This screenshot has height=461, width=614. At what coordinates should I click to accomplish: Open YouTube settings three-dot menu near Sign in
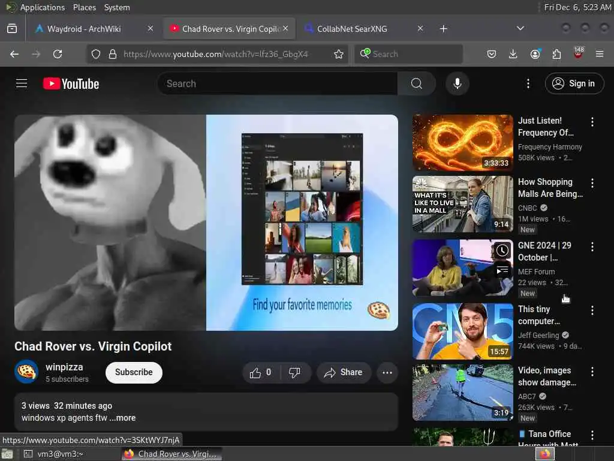[x=528, y=83]
